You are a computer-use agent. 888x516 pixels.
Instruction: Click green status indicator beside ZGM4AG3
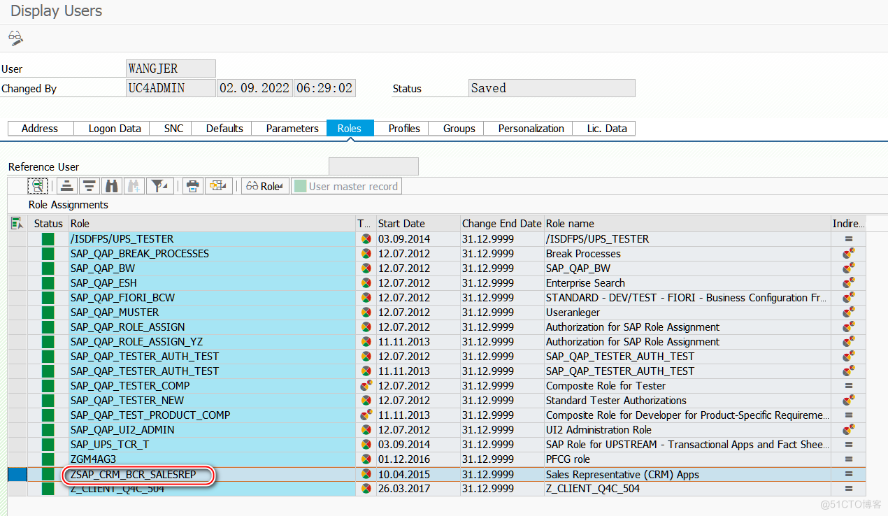coord(47,459)
